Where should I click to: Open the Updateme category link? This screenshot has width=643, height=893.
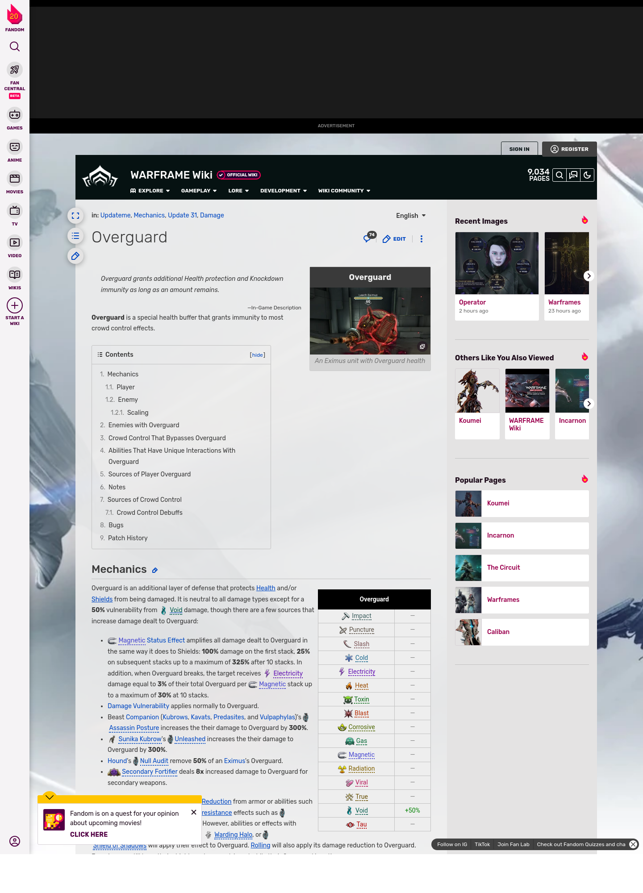click(115, 215)
